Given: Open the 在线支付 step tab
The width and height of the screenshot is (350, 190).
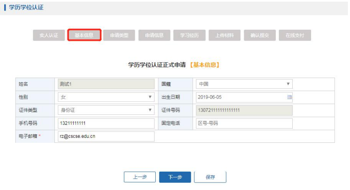Looking at the screenshot, I should click(x=295, y=35).
